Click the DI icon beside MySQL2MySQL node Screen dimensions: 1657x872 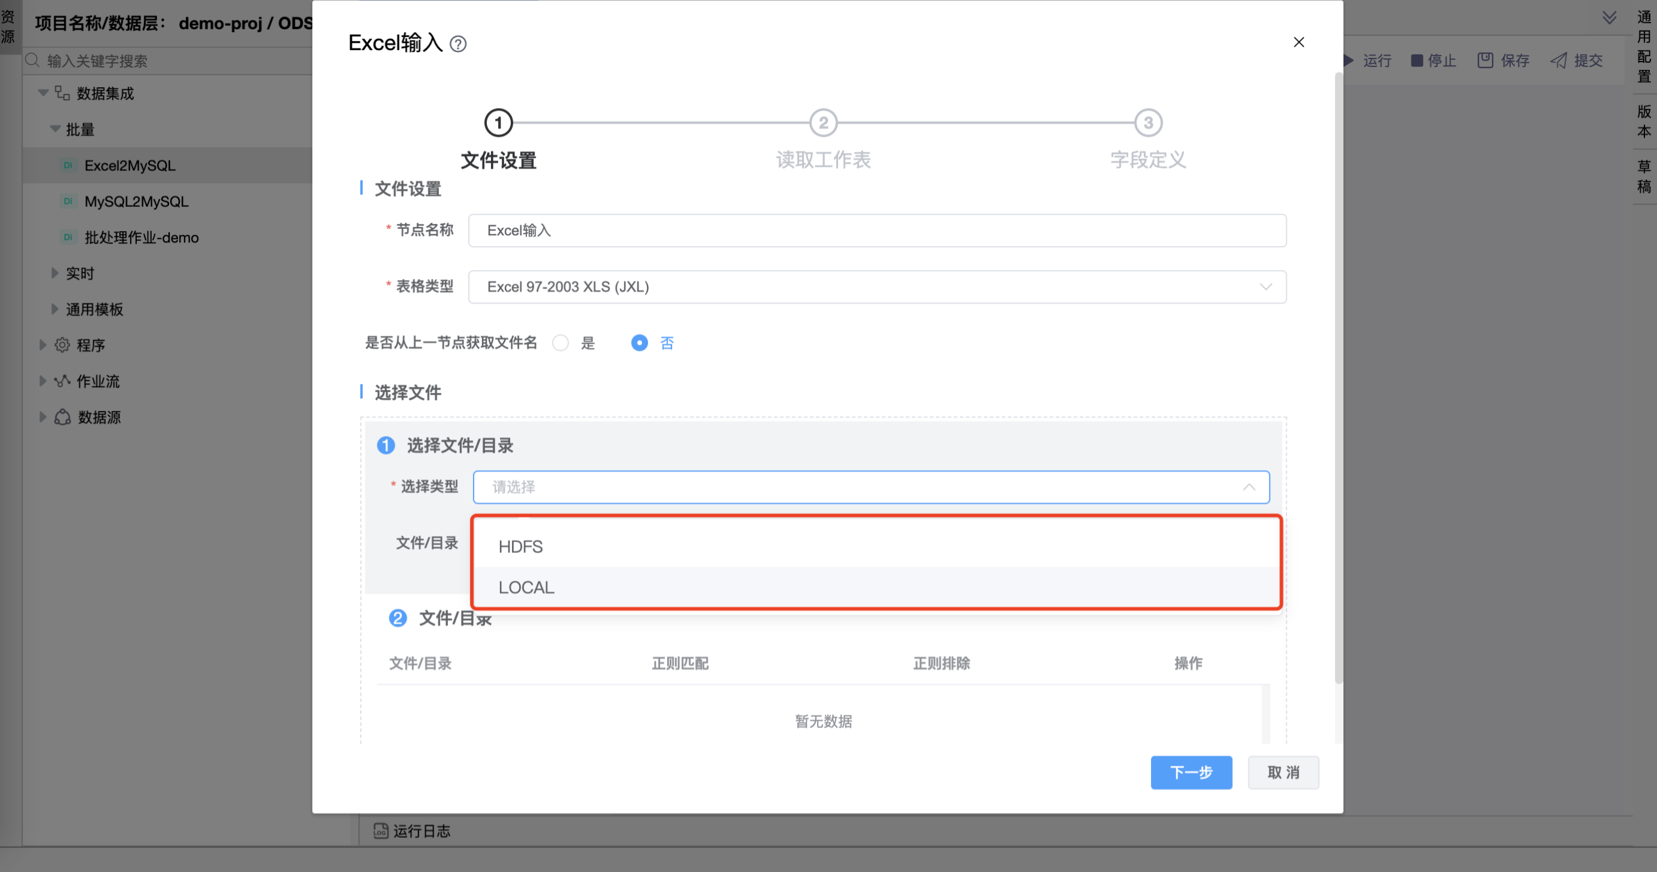point(68,201)
